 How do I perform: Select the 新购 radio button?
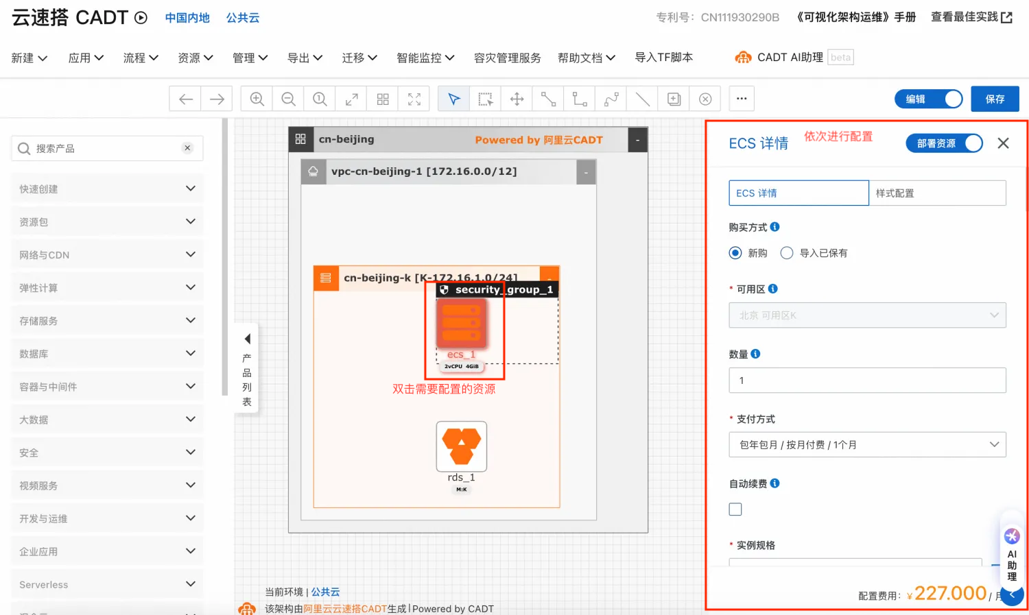735,253
